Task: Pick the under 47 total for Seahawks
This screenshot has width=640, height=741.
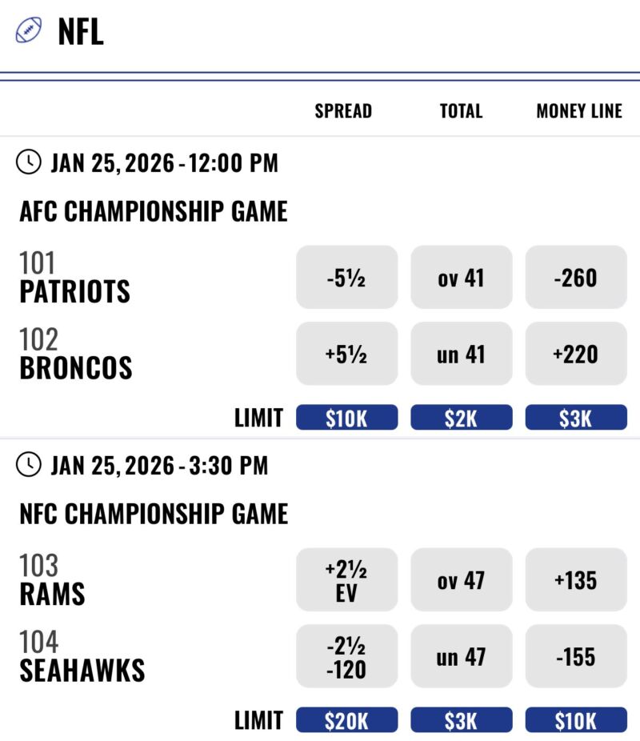Action: tap(461, 656)
